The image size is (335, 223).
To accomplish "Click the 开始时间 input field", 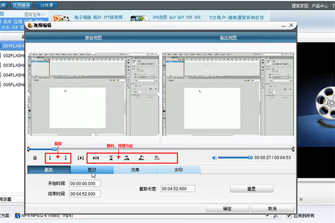I will [85, 183].
